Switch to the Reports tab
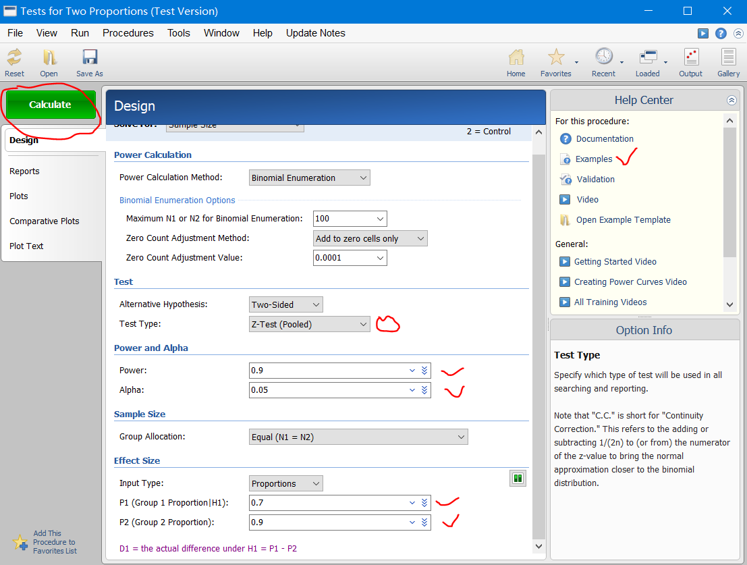Viewport: 747px width, 565px height. (24, 171)
